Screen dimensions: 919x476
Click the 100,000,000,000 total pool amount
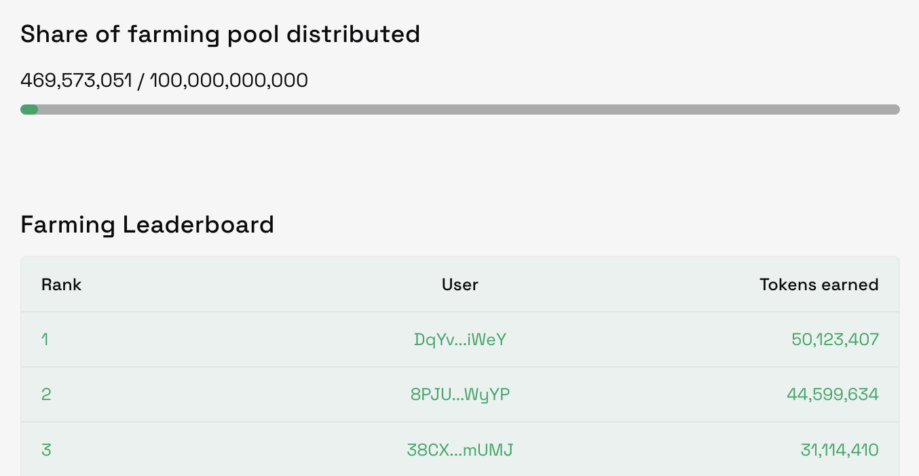pyautogui.click(x=229, y=81)
